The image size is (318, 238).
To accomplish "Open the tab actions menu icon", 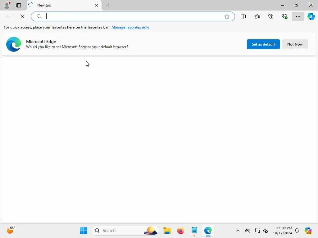I will (x=19, y=5).
